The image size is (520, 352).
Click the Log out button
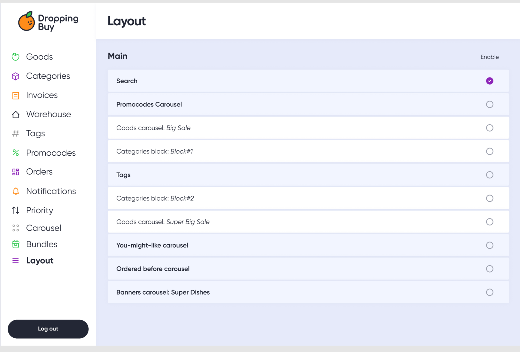(x=48, y=329)
